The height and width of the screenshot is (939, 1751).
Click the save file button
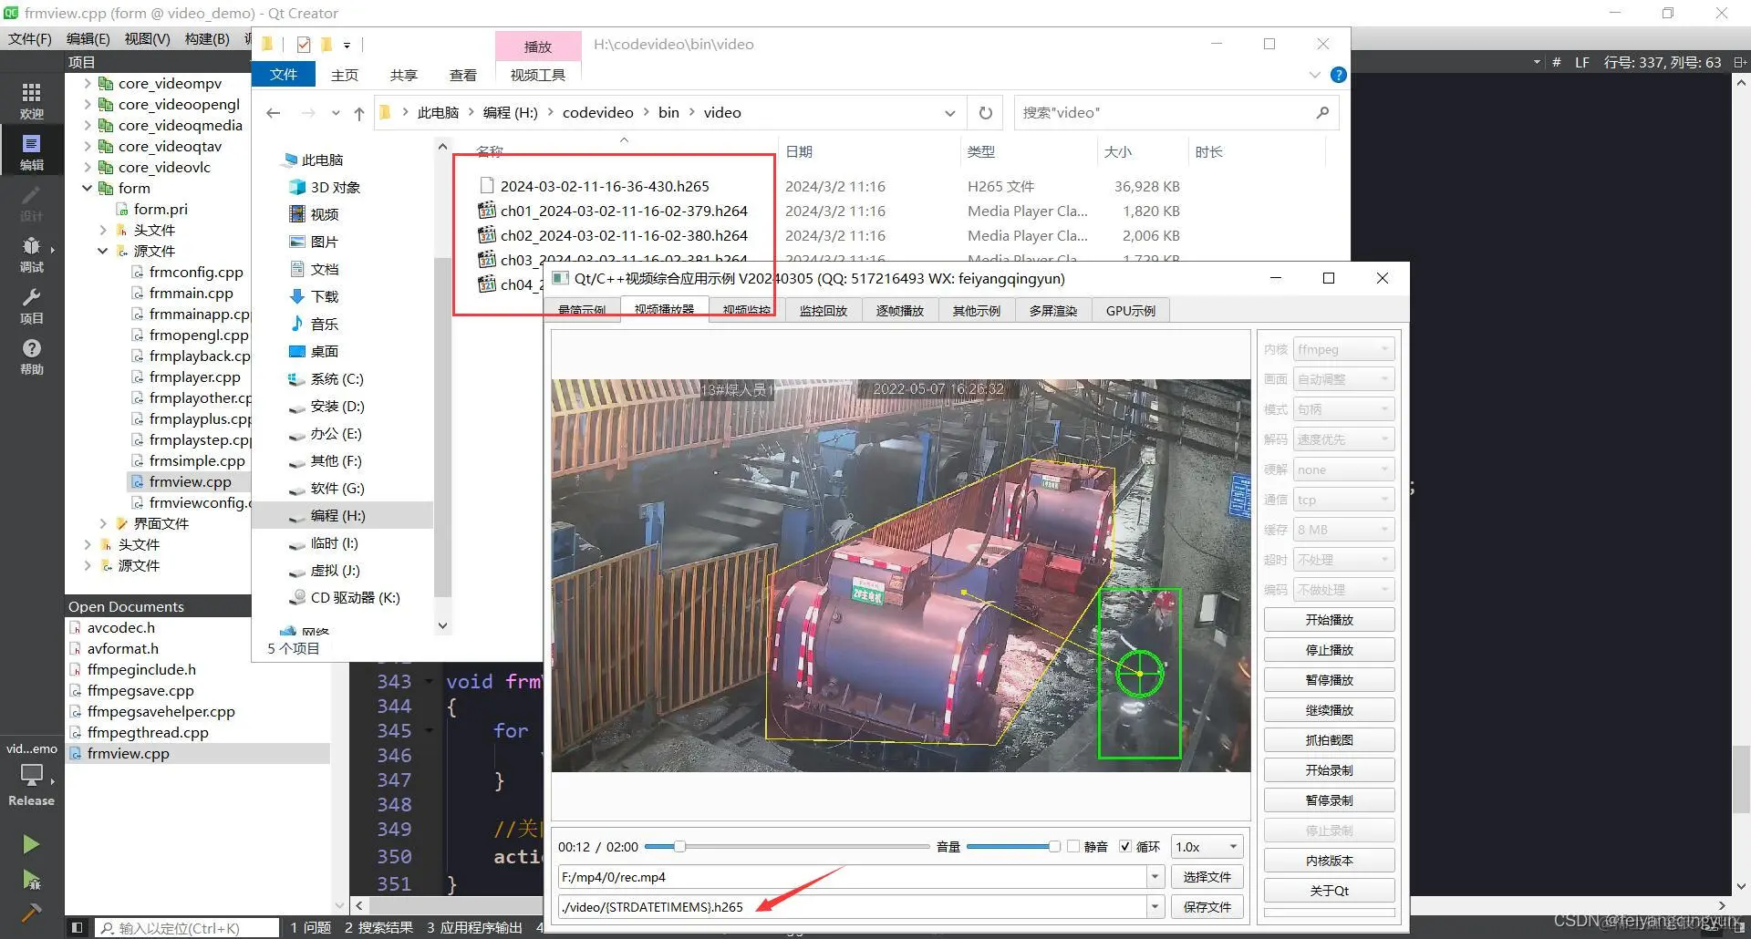tap(1207, 907)
